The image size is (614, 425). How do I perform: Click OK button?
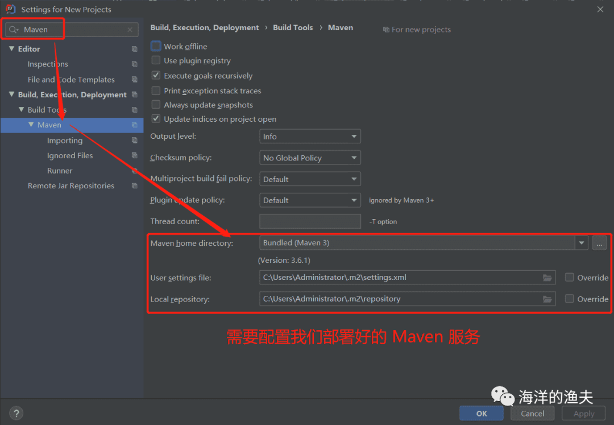pos(482,413)
